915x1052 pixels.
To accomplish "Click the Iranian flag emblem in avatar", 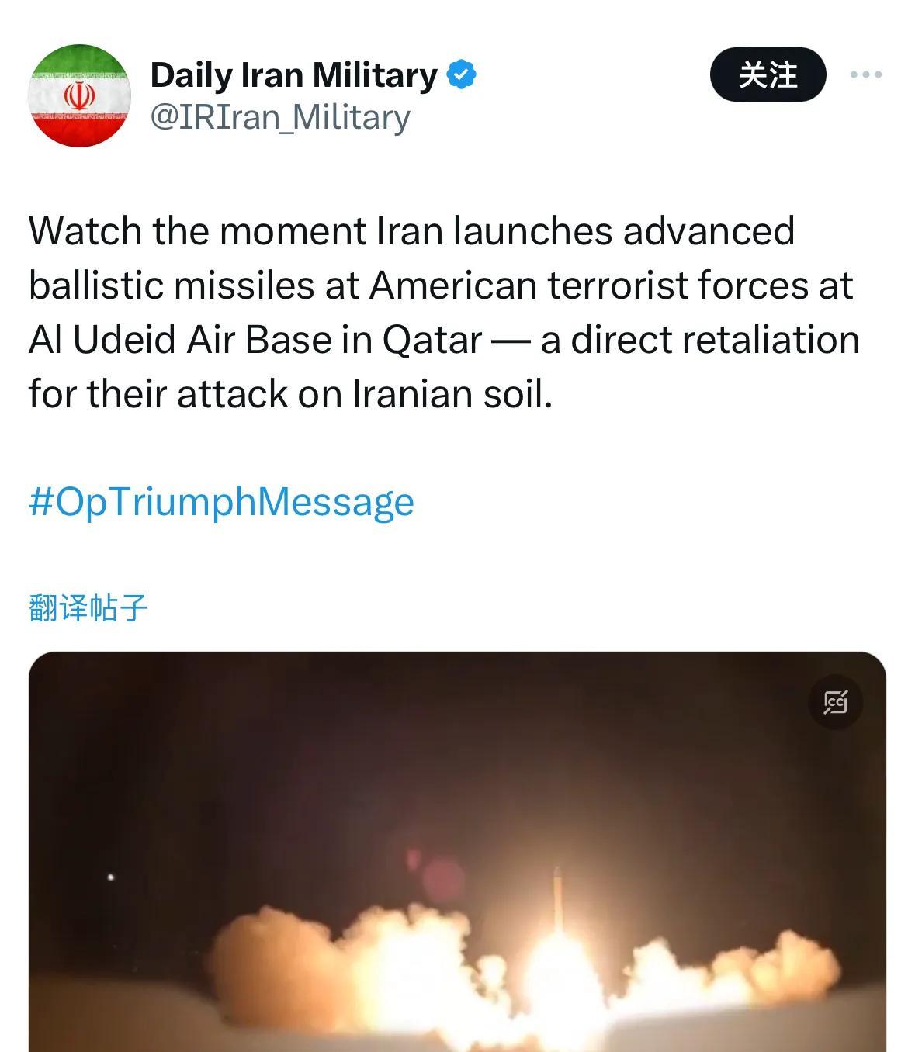I will pyautogui.click(x=79, y=96).
